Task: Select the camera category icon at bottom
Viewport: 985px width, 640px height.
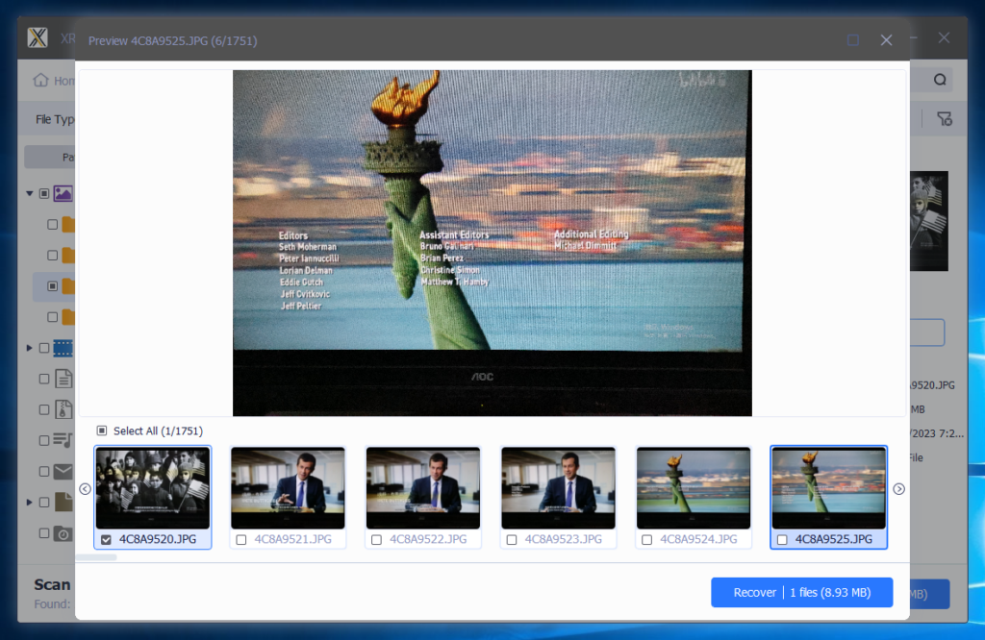Action: point(63,533)
